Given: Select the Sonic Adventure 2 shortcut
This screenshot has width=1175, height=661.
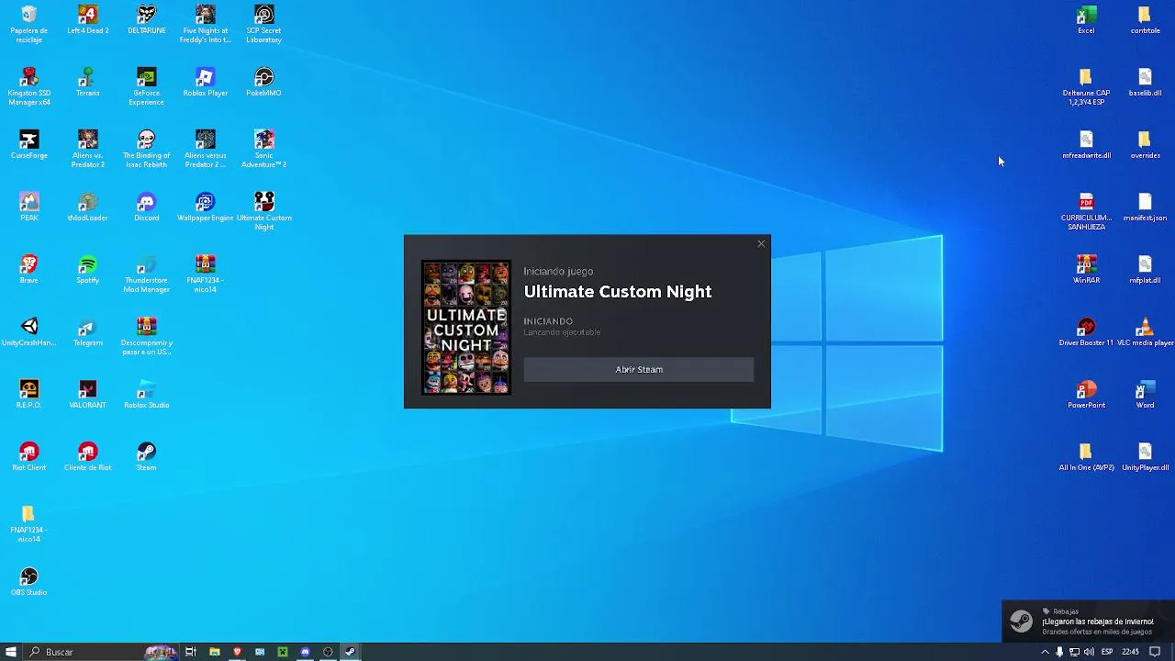Looking at the screenshot, I should pyautogui.click(x=264, y=150).
